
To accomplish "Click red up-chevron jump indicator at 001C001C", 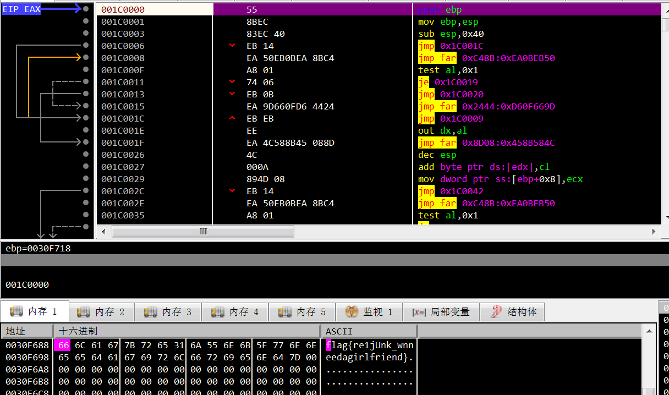I will pyautogui.click(x=233, y=118).
